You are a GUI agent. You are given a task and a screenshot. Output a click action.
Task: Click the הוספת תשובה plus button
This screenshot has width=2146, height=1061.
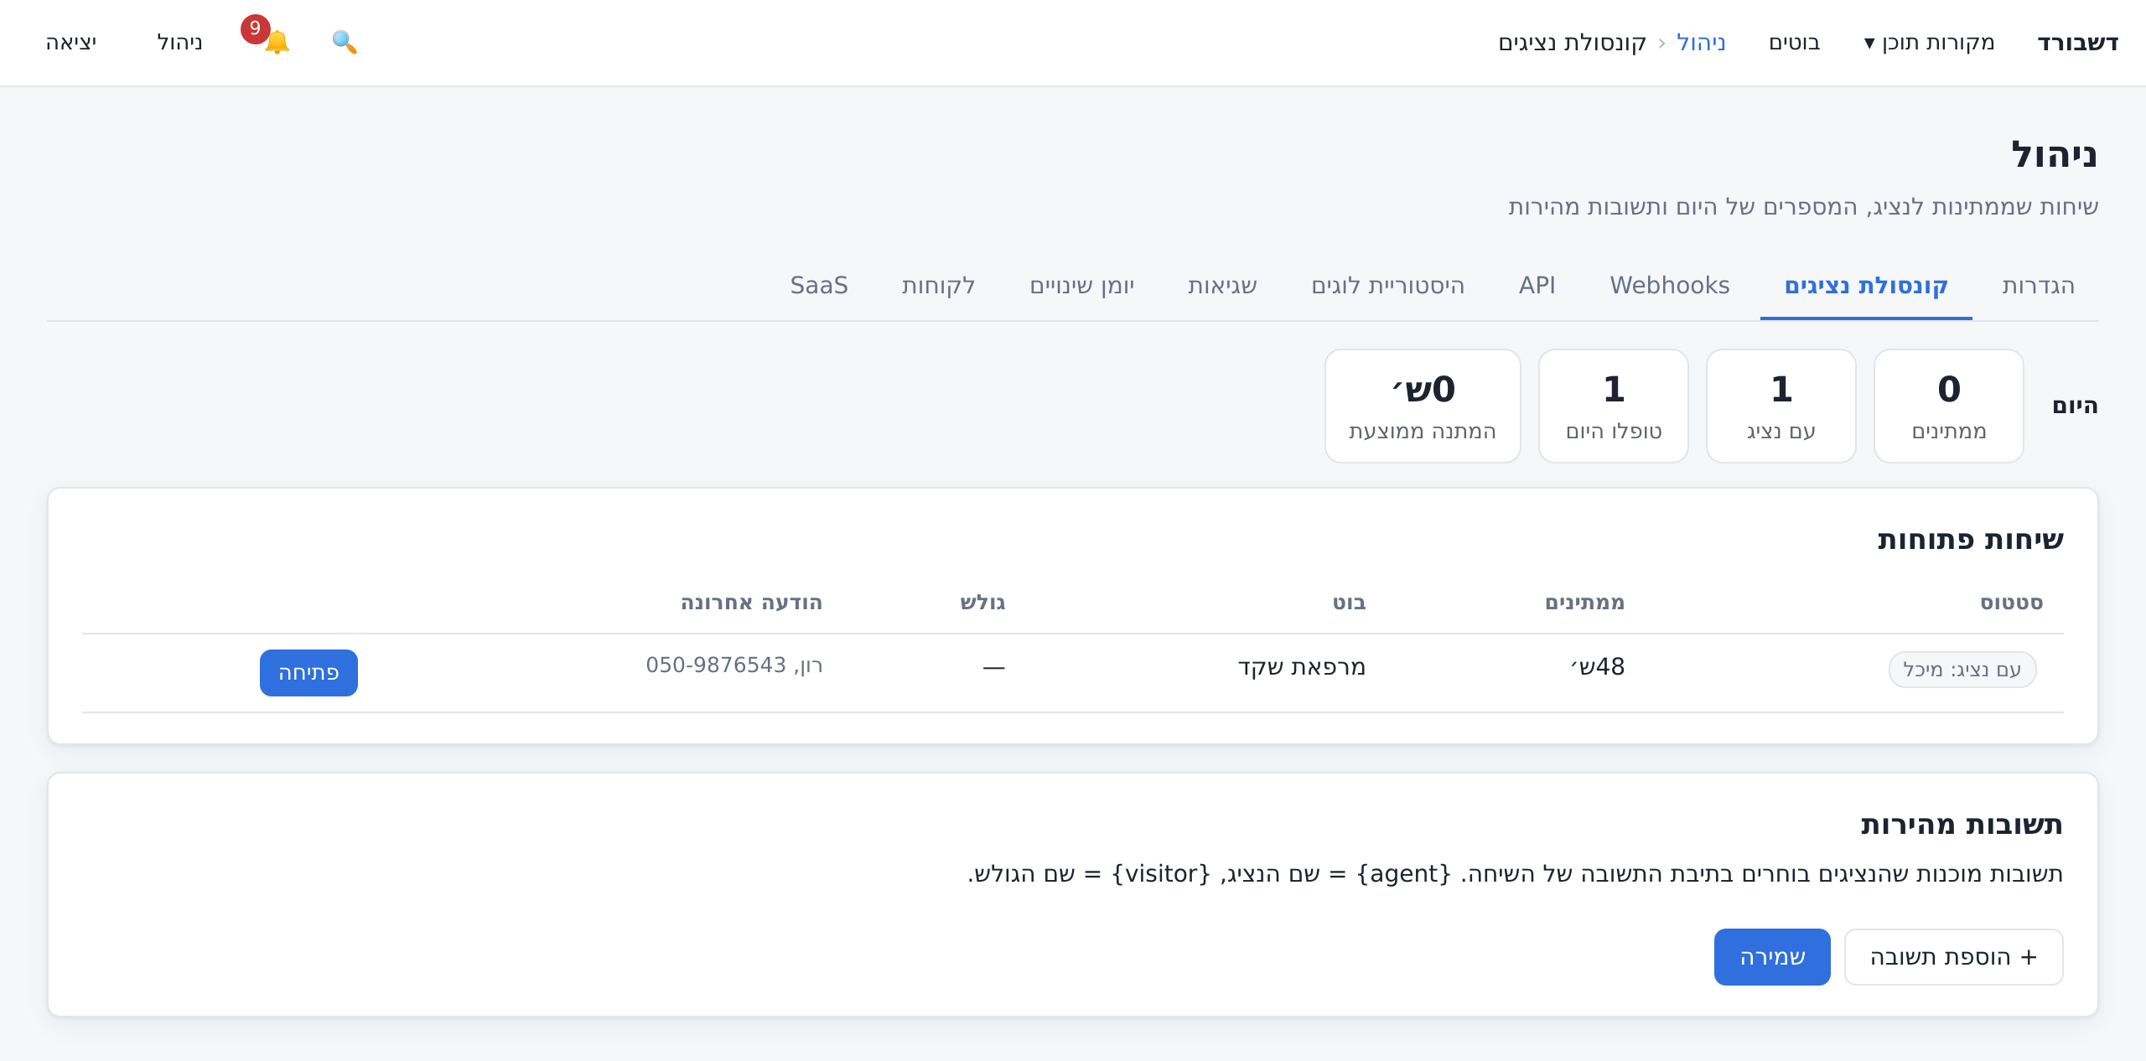coord(1953,957)
